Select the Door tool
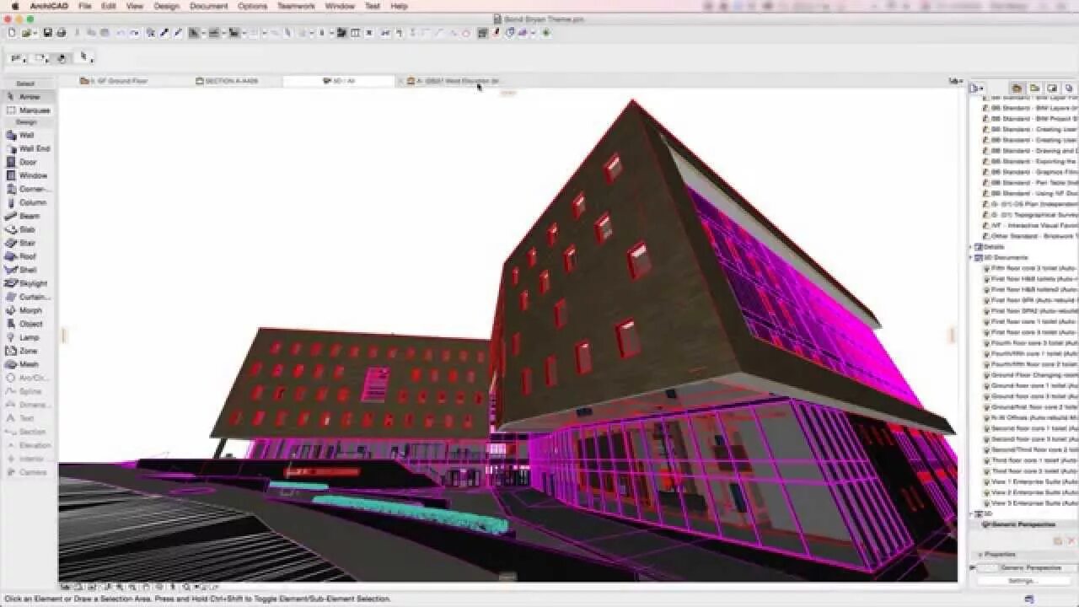 (28, 162)
